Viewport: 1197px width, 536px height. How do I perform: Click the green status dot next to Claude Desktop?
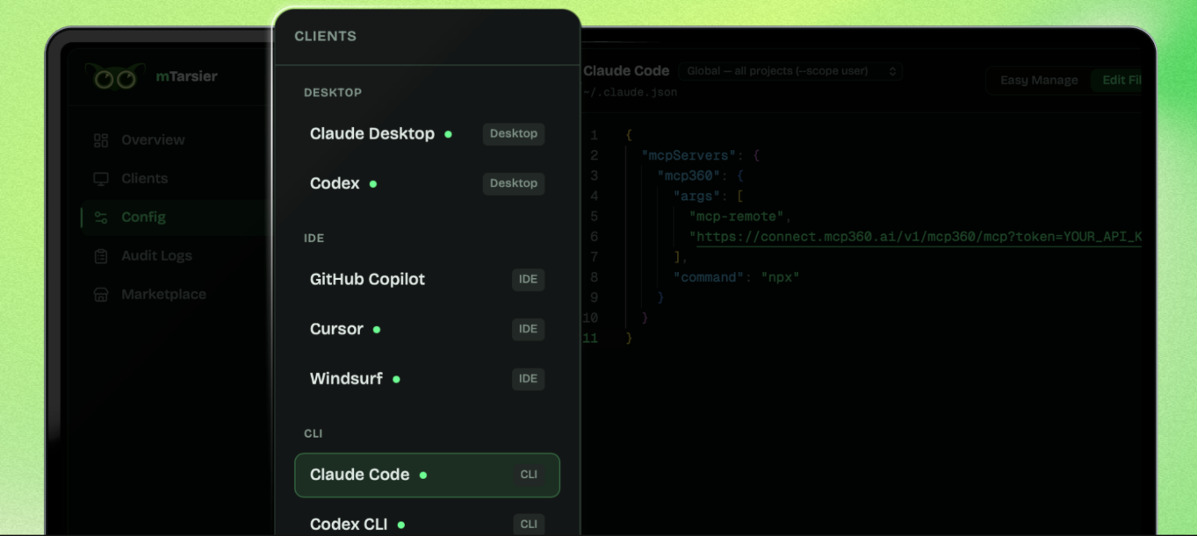448,135
